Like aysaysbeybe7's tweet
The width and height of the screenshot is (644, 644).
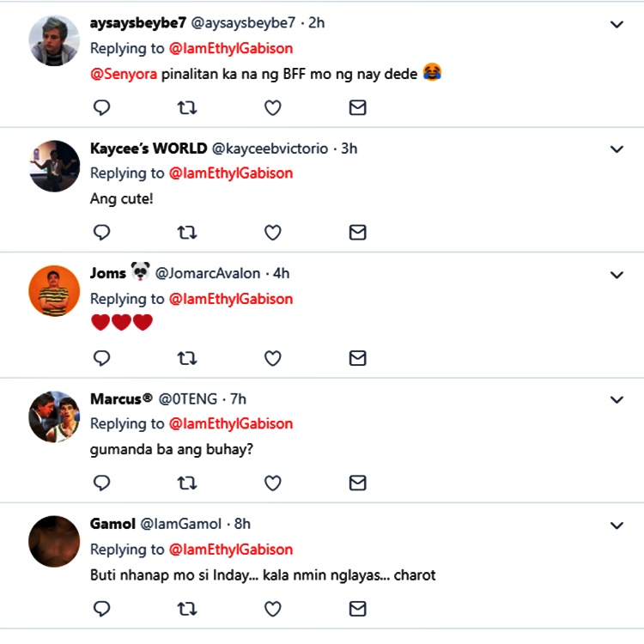272,107
